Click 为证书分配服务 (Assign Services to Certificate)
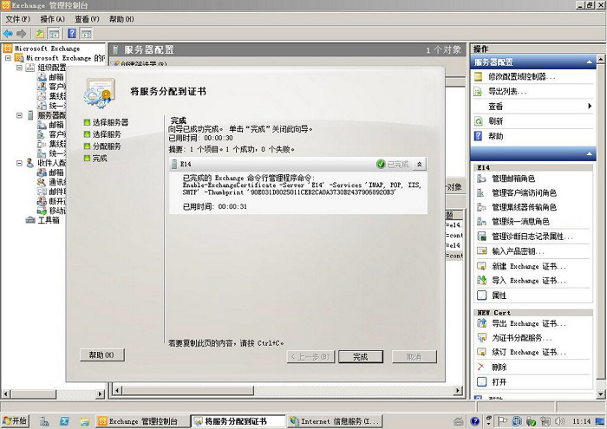Image resolution: width=607 pixels, height=429 pixels. pyautogui.click(x=521, y=337)
